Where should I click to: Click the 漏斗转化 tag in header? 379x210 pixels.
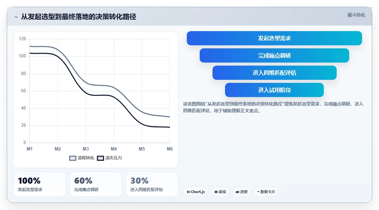tap(356, 15)
